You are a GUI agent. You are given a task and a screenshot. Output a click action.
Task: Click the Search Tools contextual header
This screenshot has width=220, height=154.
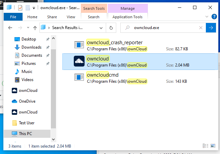pyautogui.click(x=94, y=8)
